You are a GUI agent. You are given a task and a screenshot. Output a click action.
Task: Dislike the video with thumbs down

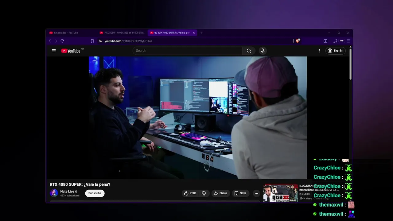click(204, 193)
